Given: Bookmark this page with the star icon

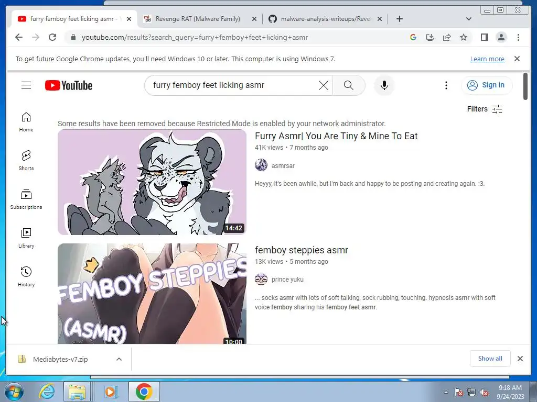Looking at the screenshot, I should tap(464, 37).
